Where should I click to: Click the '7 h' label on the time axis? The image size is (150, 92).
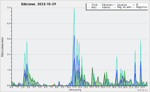(51, 87)
